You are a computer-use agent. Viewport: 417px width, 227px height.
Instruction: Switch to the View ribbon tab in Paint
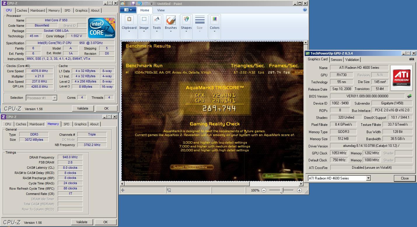click(161, 10)
